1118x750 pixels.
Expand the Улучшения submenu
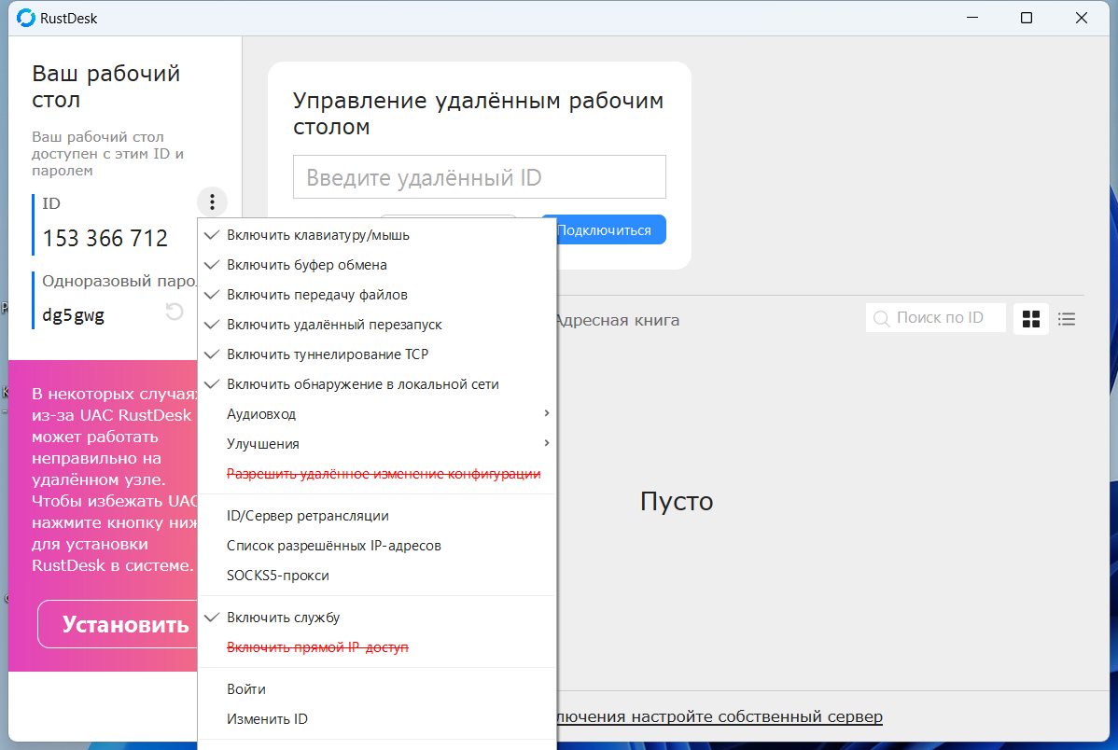pos(376,444)
